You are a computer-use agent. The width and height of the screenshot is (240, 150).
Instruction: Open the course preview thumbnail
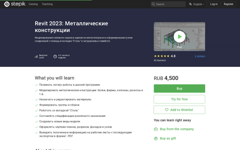tap(179, 36)
